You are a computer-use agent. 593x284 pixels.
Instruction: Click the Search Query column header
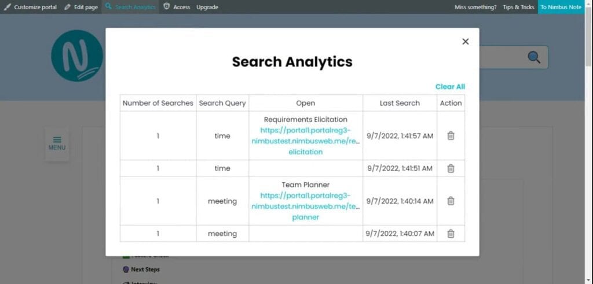click(x=222, y=103)
